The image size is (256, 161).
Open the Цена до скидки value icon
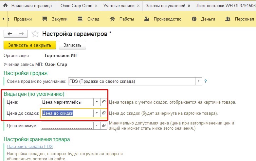click(104, 113)
